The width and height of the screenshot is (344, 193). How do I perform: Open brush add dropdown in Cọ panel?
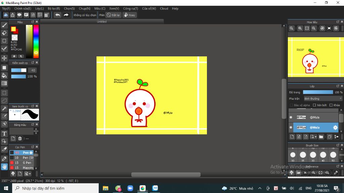(x=30, y=174)
